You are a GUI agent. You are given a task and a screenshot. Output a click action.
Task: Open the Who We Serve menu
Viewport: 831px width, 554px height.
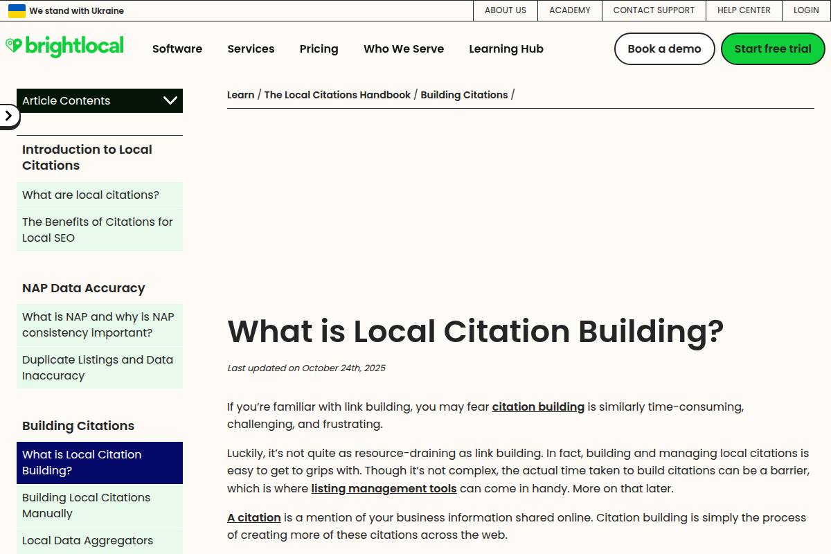click(404, 48)
